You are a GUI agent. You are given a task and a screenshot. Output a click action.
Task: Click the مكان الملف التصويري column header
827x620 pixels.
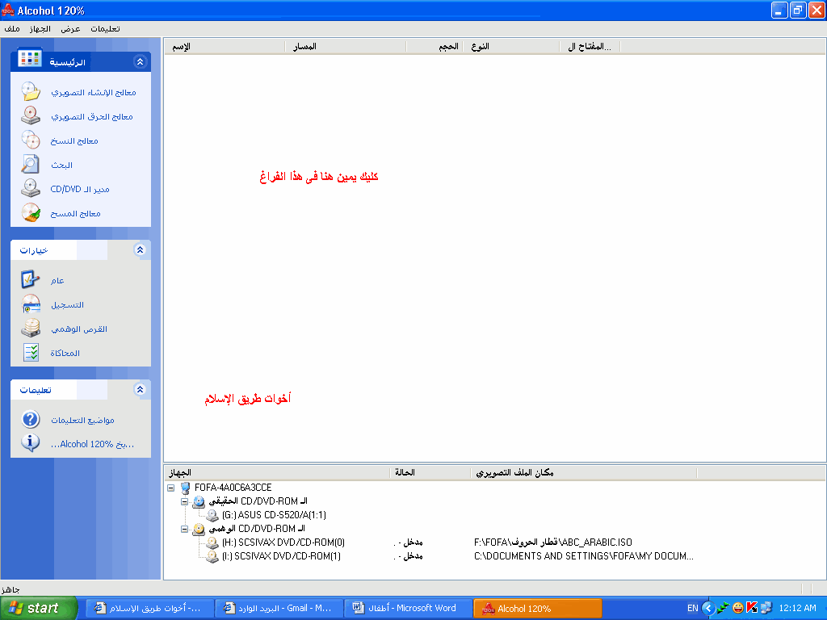tap(583, 472)
